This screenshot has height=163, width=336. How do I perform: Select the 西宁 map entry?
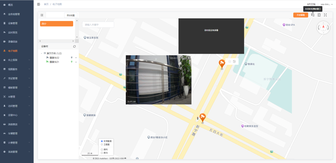(x=56, y=24)
